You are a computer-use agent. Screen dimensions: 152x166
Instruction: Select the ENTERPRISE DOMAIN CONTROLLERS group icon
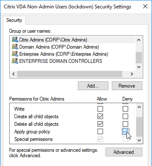pyautogui.click(x=15, y=61)
